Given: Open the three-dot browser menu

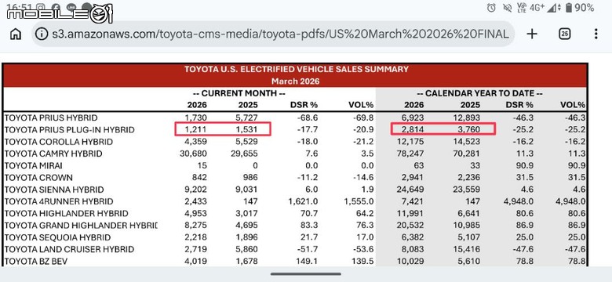Looking at the screenshot, I should coord(596,34).
